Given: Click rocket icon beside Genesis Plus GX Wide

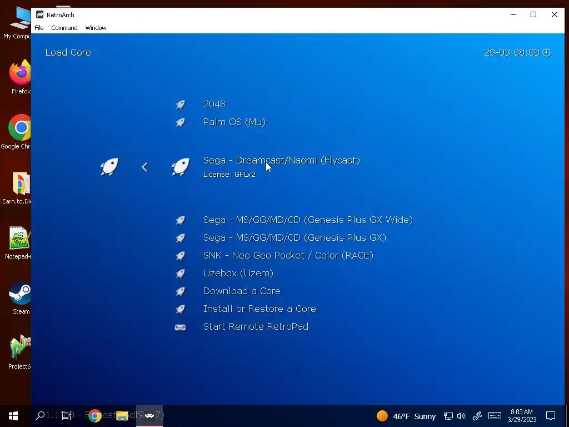Looking at the screenshot, I should (x=181, y=220).
